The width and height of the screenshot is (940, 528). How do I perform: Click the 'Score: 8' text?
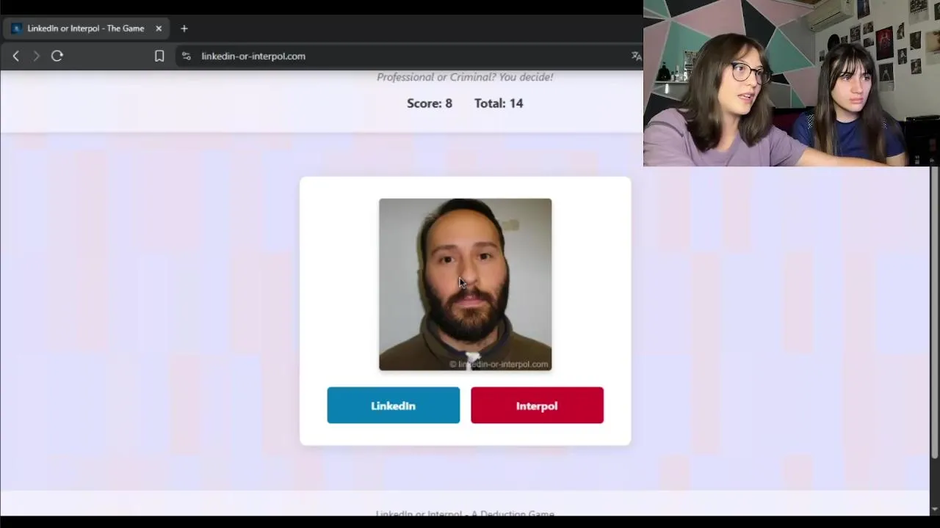point(430,103)
